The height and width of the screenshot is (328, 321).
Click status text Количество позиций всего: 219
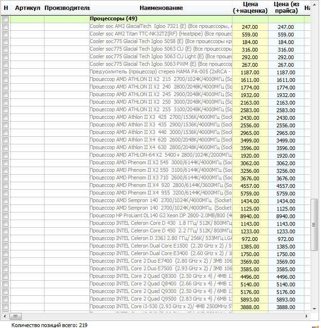pyautogui.click(x=49, y=325)
